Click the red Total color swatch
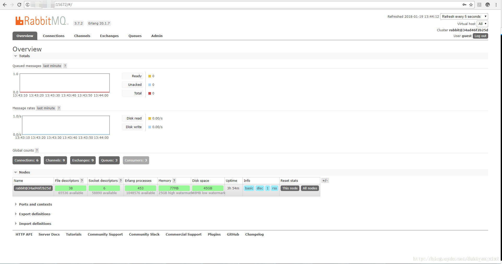This screenshot has height=264, width=502. pos(150,93)
